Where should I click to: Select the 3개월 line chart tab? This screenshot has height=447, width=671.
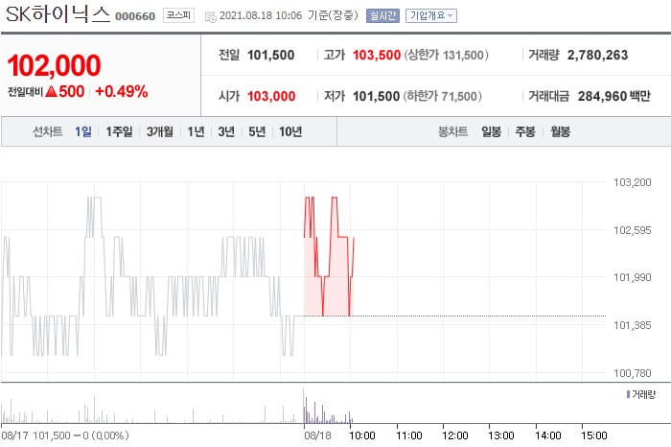point(160,131)
